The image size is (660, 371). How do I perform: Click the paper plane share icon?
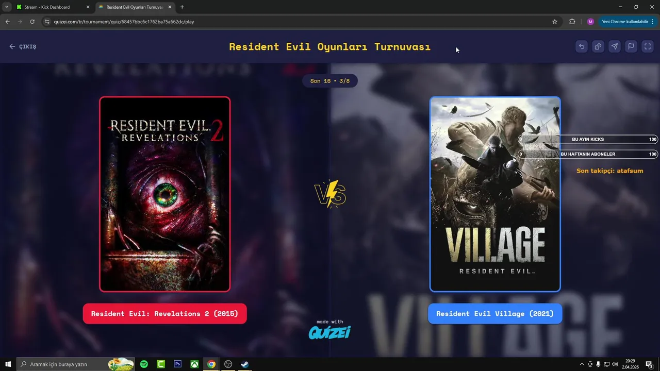coord(615,46)
